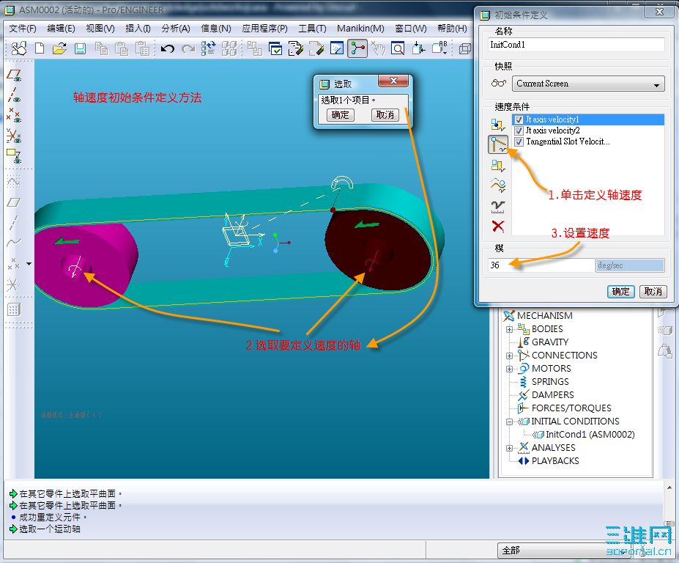Click the Paste Special icon
The height and width of the screenshot is (563, 679).
click(142, 48)
